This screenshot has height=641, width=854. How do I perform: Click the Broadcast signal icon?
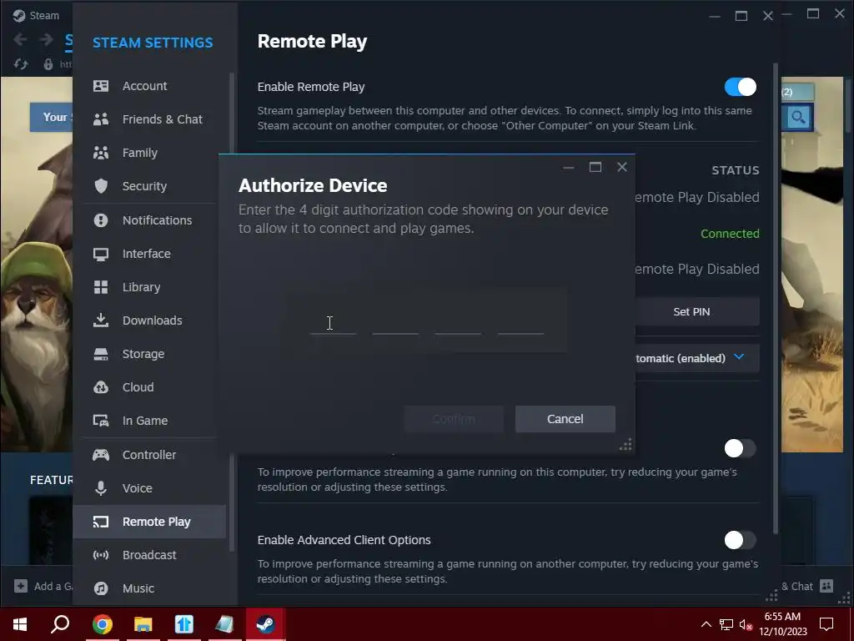[101, 555]
